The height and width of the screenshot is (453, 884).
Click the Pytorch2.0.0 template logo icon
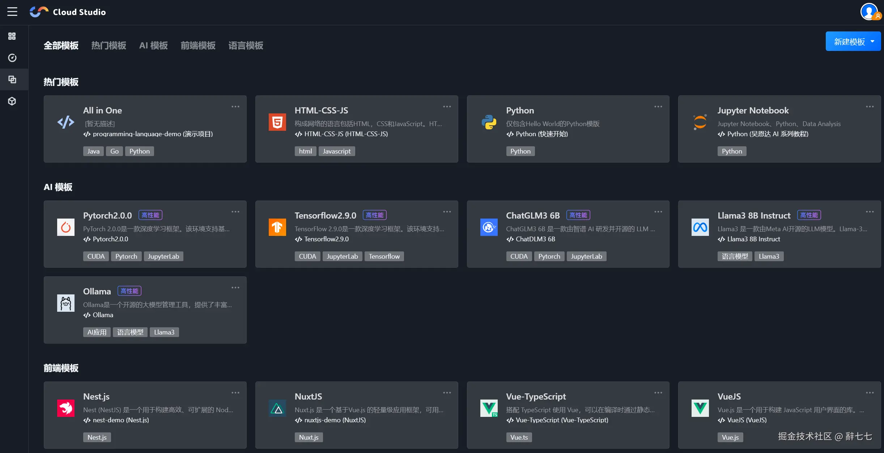pos(66,227)
